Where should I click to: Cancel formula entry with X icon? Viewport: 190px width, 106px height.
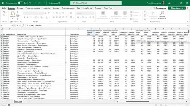pos(18,26)
